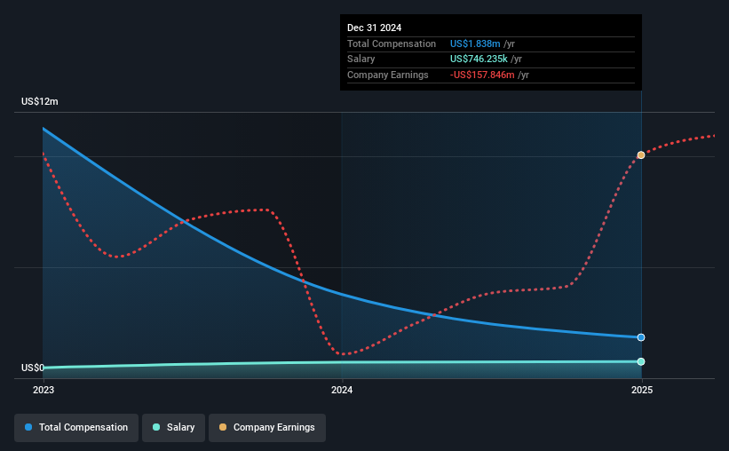Click the Company Earnings label in tooltip
Viewport: 729px width, 451px height.
click(x=388, y=75)
